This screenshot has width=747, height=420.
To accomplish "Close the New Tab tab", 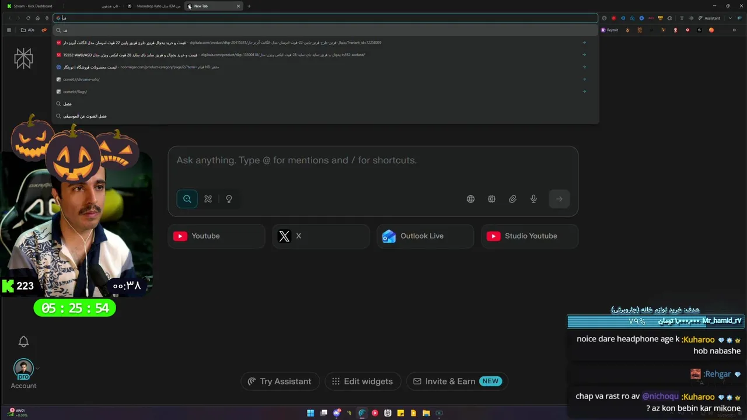I will click(238, 6).
